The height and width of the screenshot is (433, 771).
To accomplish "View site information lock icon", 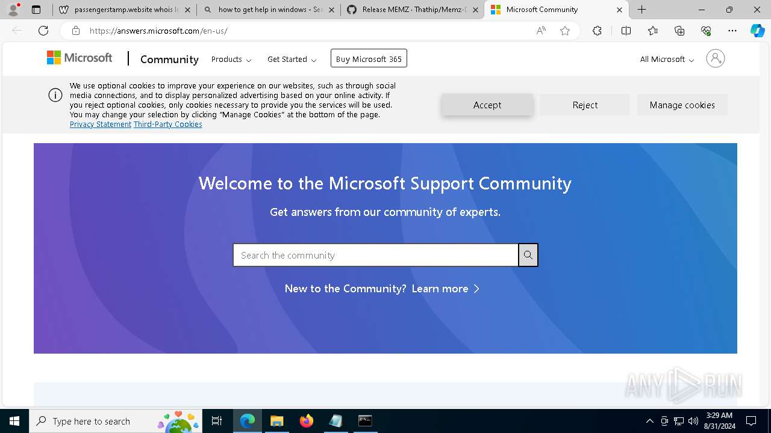I will pyautogui.click(x=75, y=31).
